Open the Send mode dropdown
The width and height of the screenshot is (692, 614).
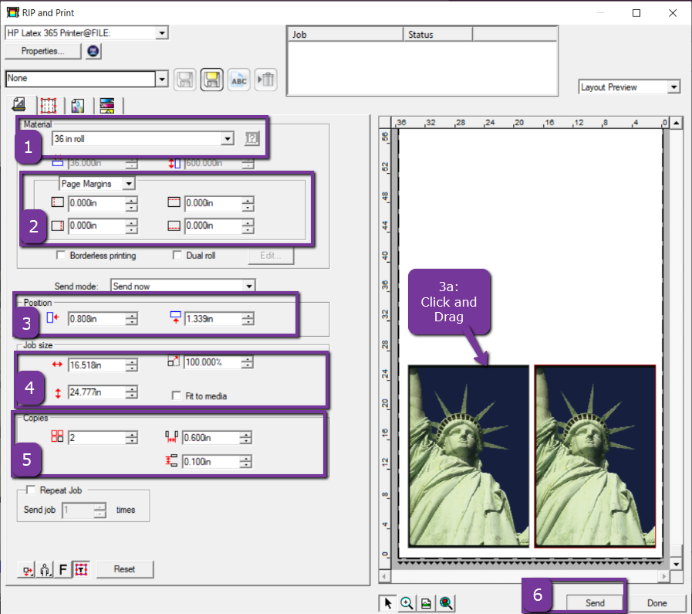[x=248, y=286]
